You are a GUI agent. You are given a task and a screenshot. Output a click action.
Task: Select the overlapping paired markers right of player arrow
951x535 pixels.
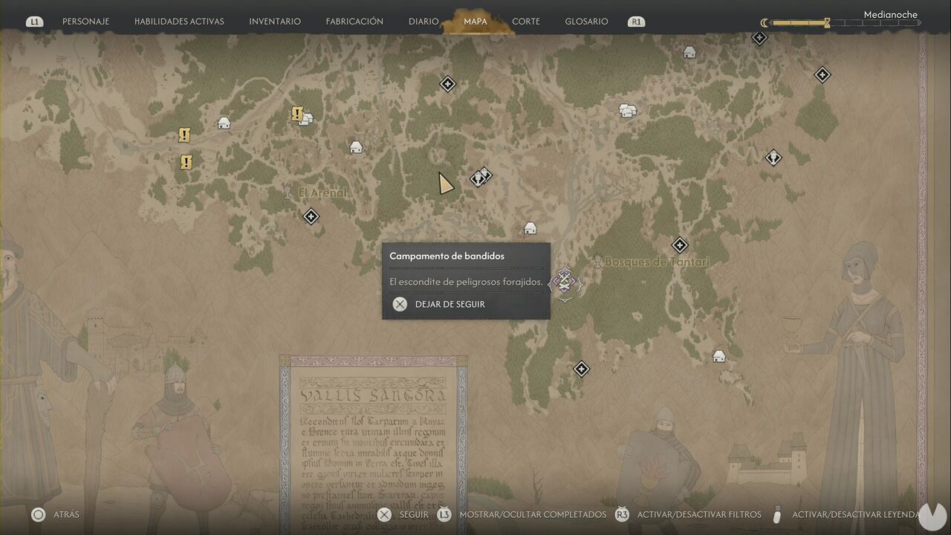pyautogui.click(x=481, y=177)
